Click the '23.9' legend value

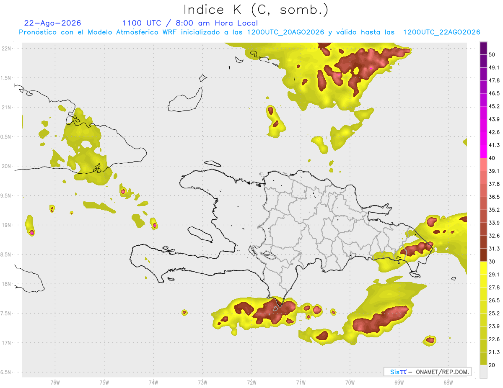point(494,326)
